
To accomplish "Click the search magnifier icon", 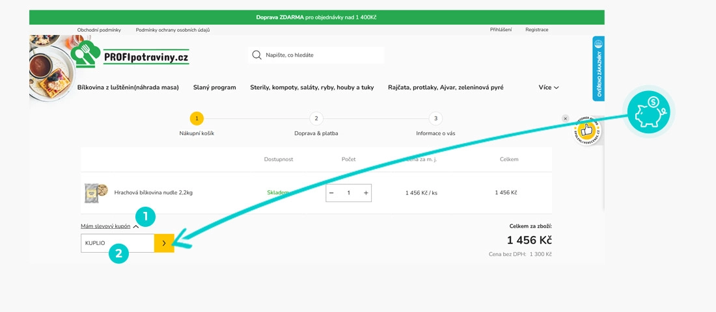I will coord(256,55).
